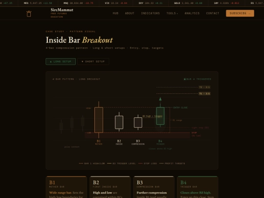The width and height of the screenshot is (264, 198).
Task: Click the T1 1:1 target label
Action: (204, 93)
